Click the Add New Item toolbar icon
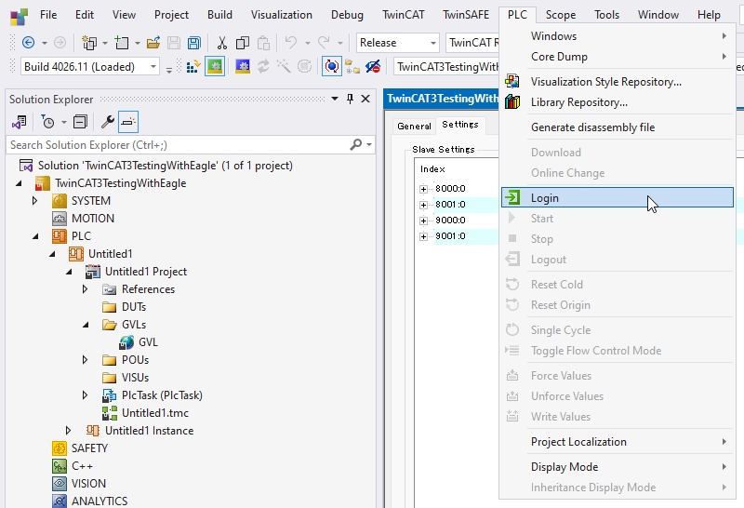 122,43
